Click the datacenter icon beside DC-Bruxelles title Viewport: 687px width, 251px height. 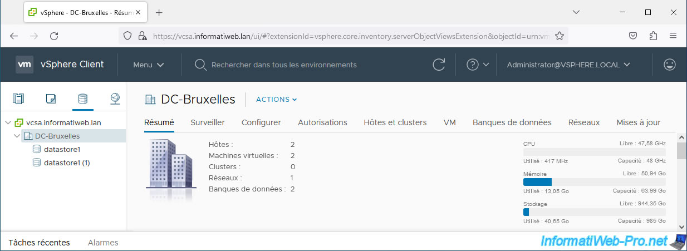pyautogui.click(x=150, y=100)
